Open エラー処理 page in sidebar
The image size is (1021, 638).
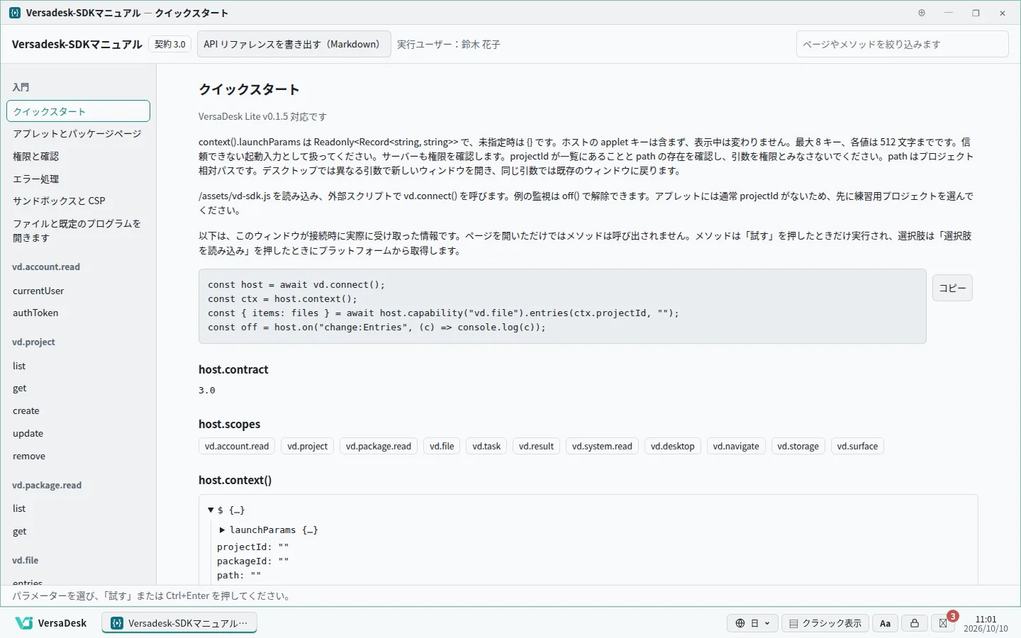(x=78, y=179)
